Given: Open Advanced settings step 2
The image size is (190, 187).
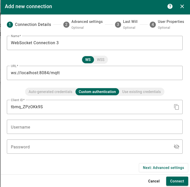Looking at the screenshot, I should [x=84, y=24].
